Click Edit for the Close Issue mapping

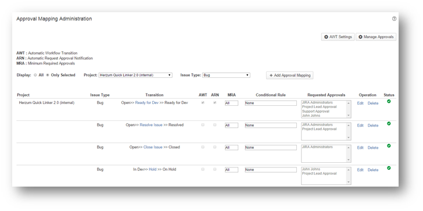coord(360,148)
